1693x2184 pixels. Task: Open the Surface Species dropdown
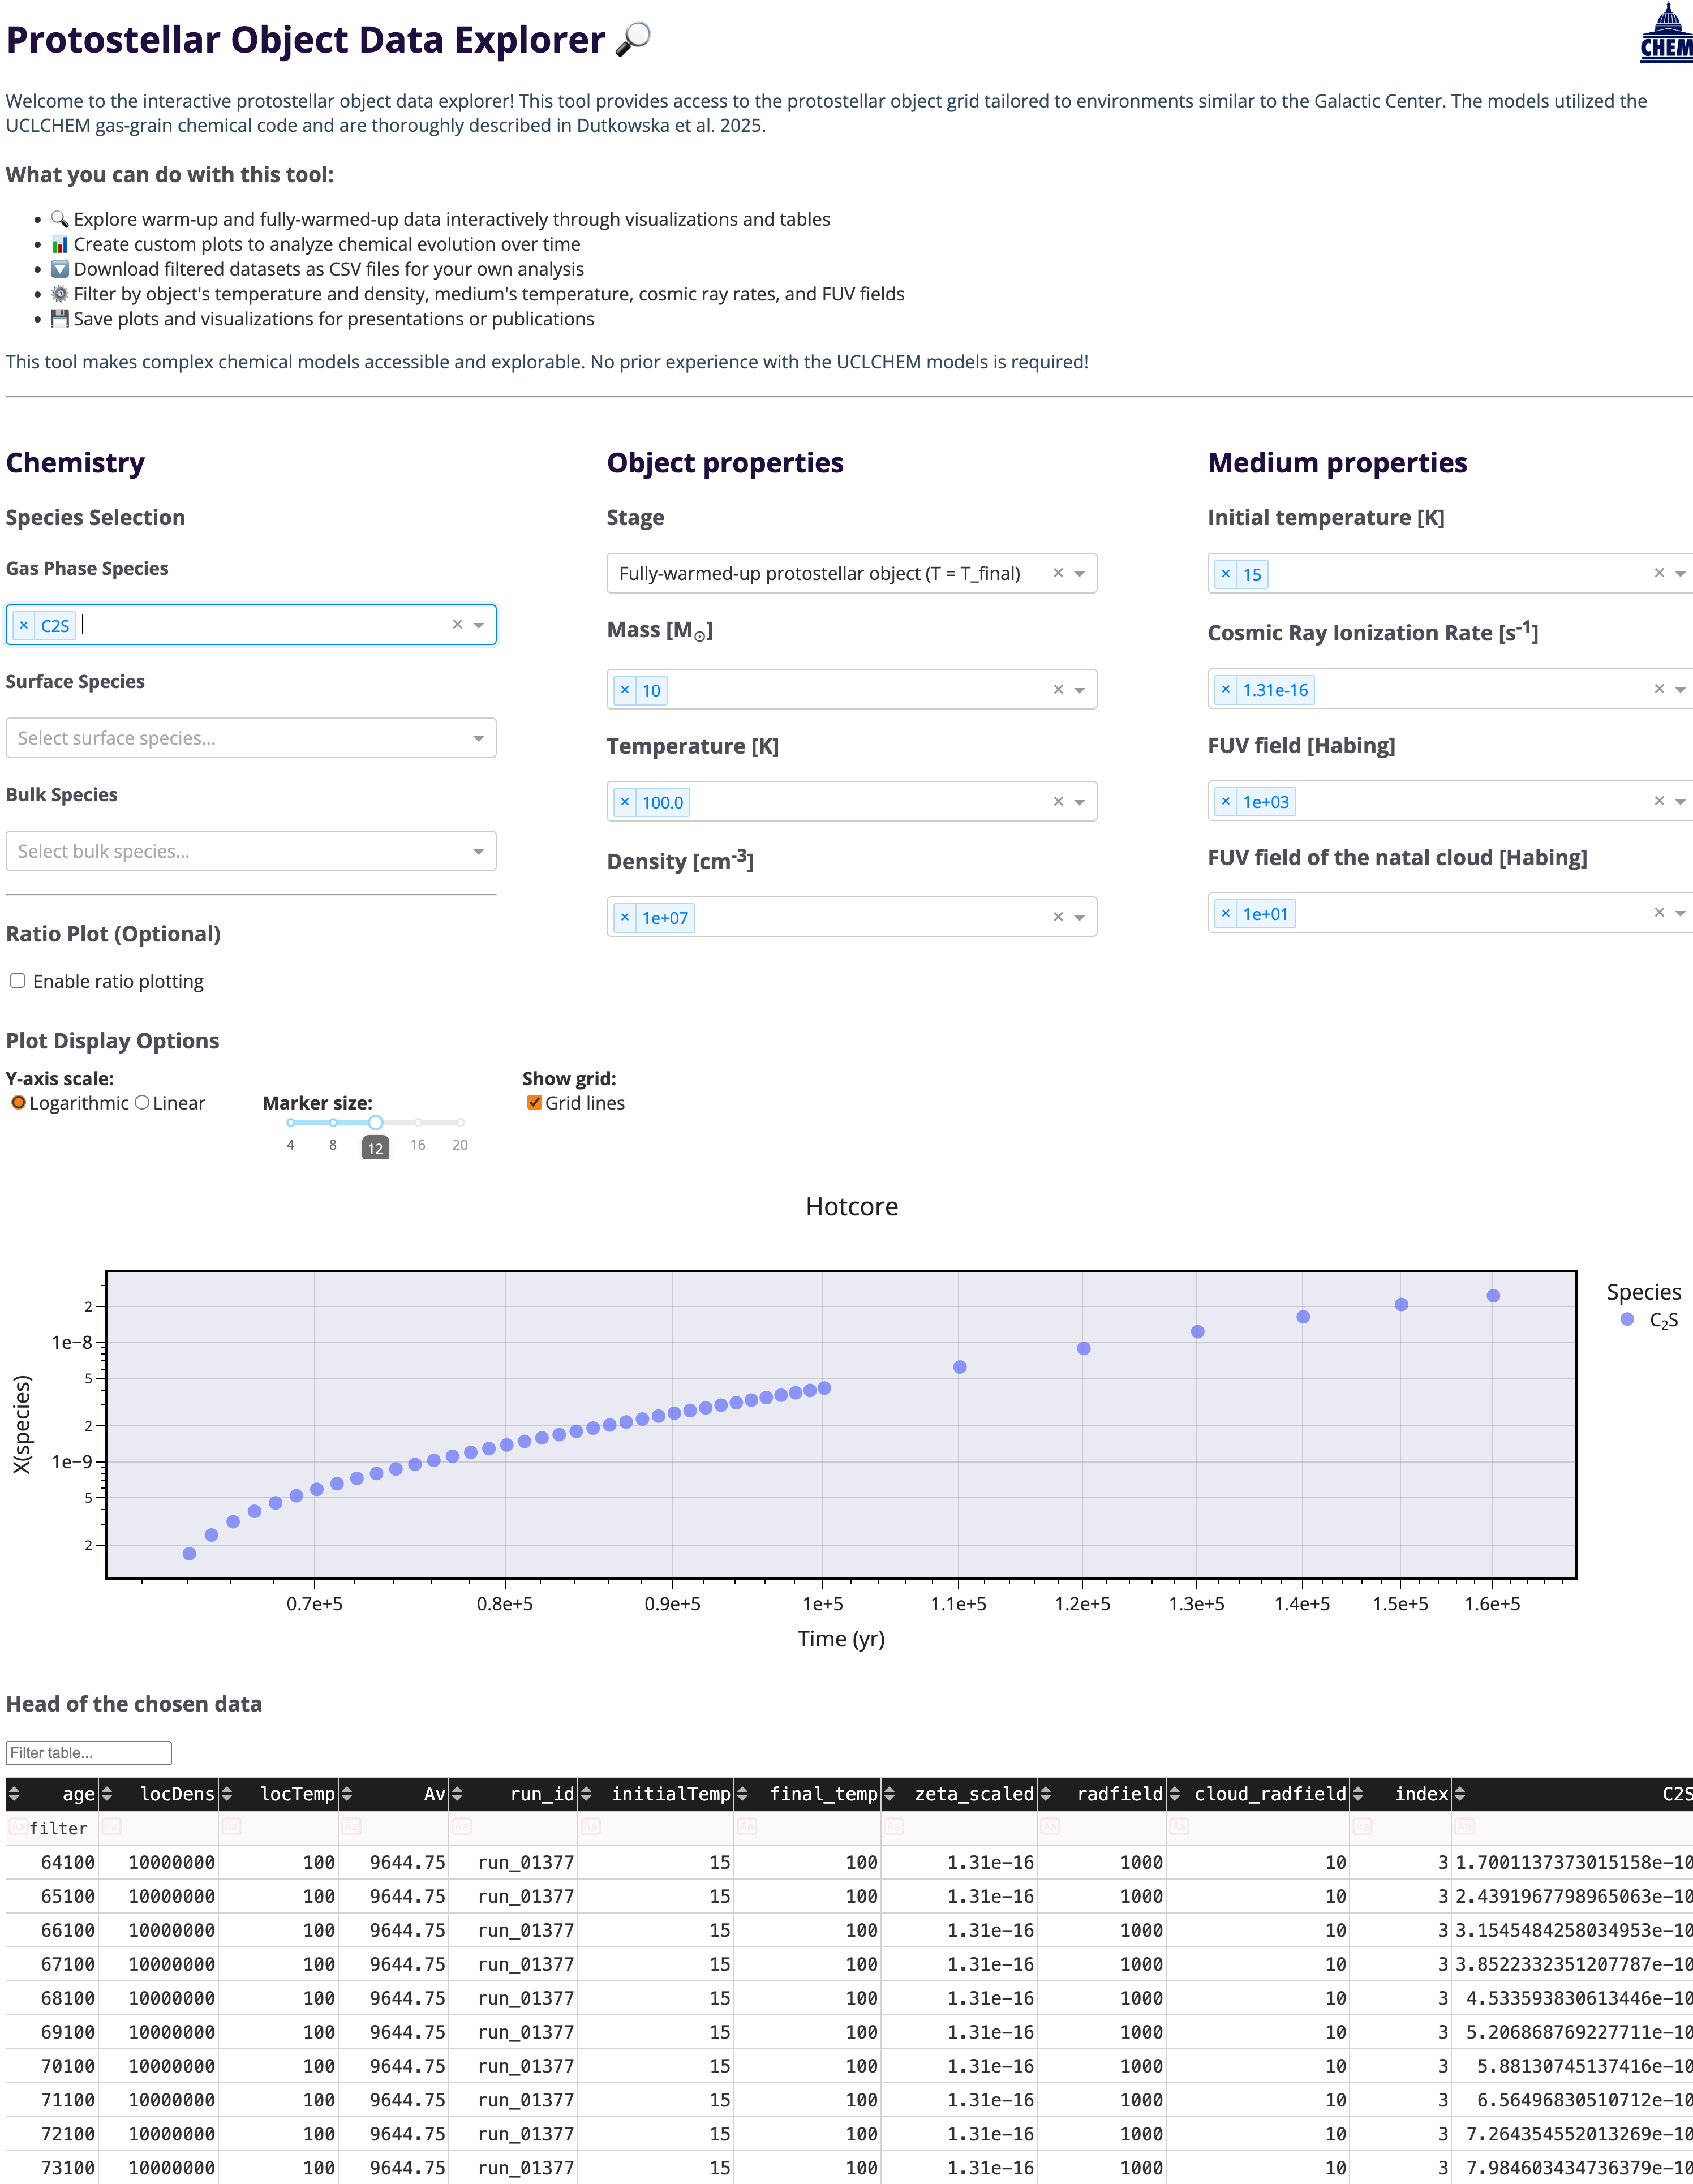point(250,738)
